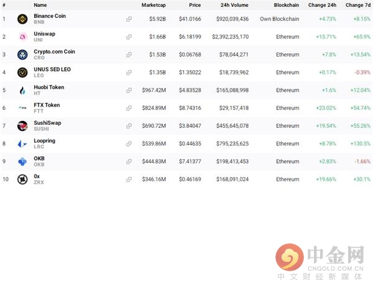Open the OKB name link
This screenshot has height=288, width=373.
click(x=39, y=158)
